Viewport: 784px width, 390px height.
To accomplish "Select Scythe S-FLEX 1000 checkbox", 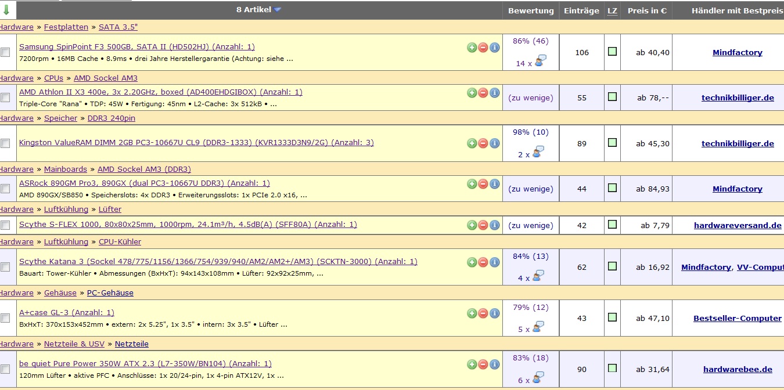I will coord(5,225).
